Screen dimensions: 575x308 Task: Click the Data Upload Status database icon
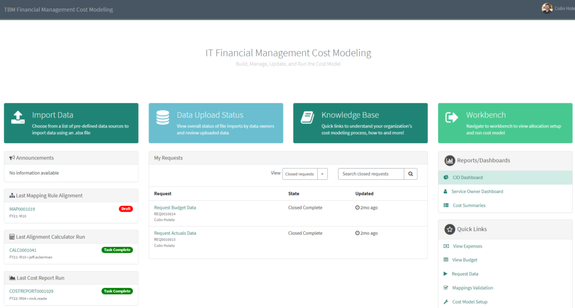[x=163, y=117]
